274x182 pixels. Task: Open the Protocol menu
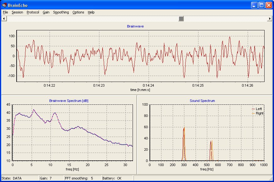pos(33,12)
